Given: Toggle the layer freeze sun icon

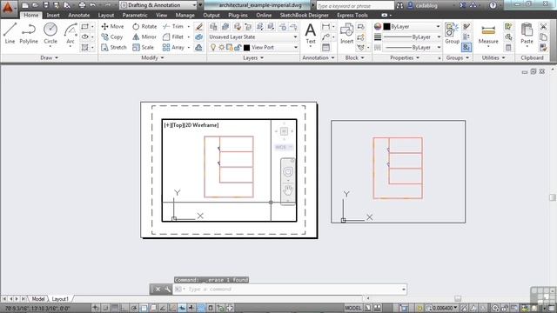Looking at the screenshot, I should (221, 47).
